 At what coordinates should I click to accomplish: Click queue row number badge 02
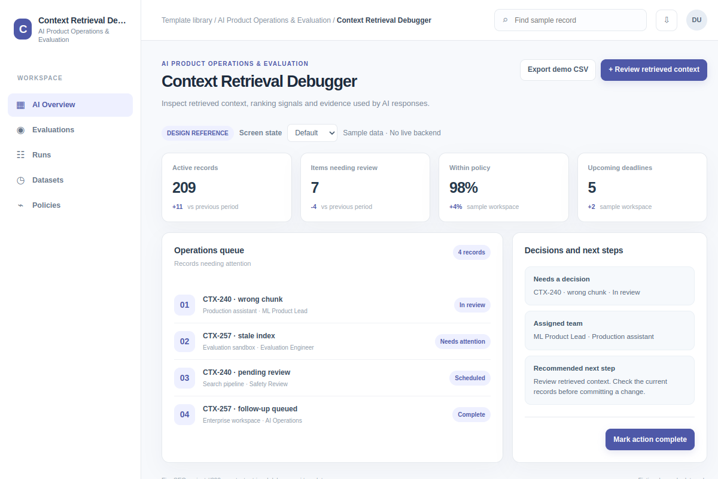click(184, 341)
